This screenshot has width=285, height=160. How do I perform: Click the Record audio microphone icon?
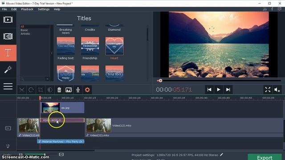pyautogui.click(x=78, y=90)
